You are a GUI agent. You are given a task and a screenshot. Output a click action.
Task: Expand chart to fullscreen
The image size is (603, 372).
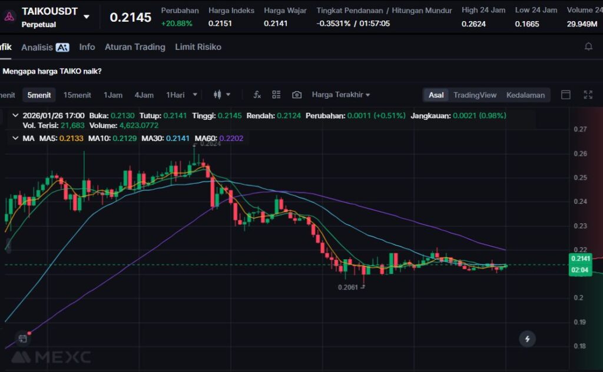tap(588, 95)
